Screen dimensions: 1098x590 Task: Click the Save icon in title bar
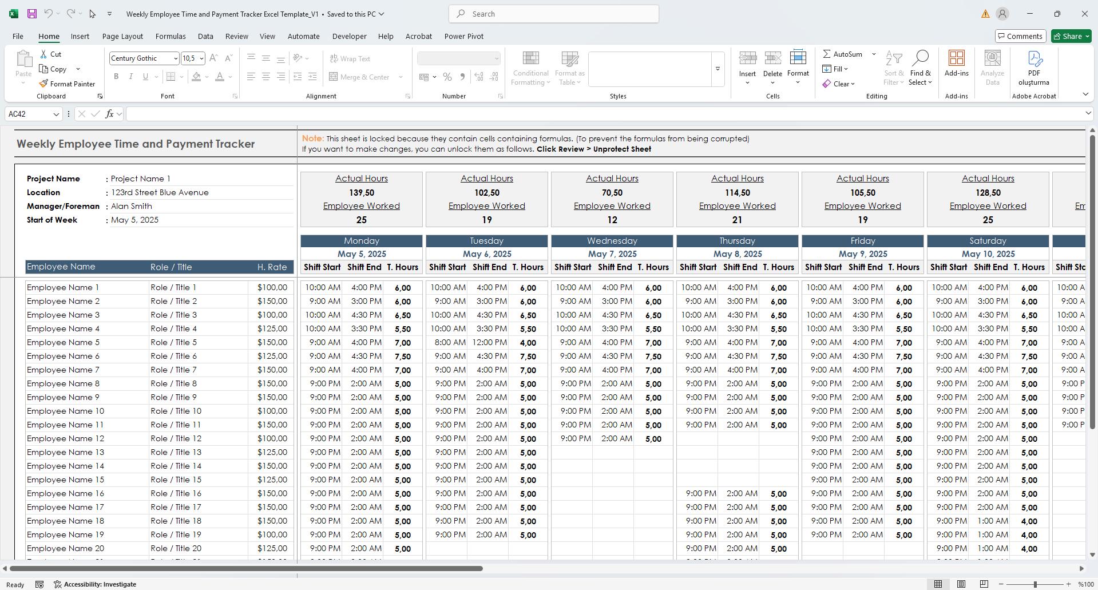point(32,14)
